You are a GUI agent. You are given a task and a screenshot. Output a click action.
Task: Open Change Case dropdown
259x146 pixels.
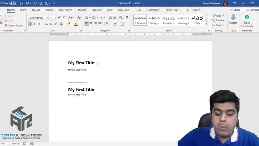point(71,17)
